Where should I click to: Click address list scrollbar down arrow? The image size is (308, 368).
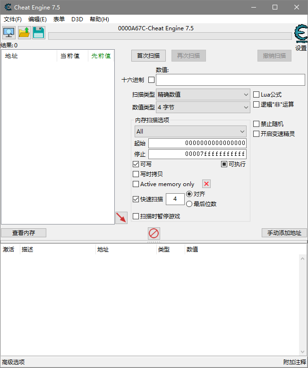pos(302,352)
